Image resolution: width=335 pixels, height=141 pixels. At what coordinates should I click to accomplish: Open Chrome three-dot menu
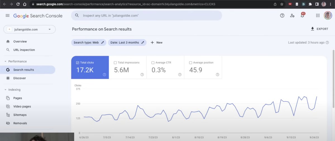[x=331, y=4]
